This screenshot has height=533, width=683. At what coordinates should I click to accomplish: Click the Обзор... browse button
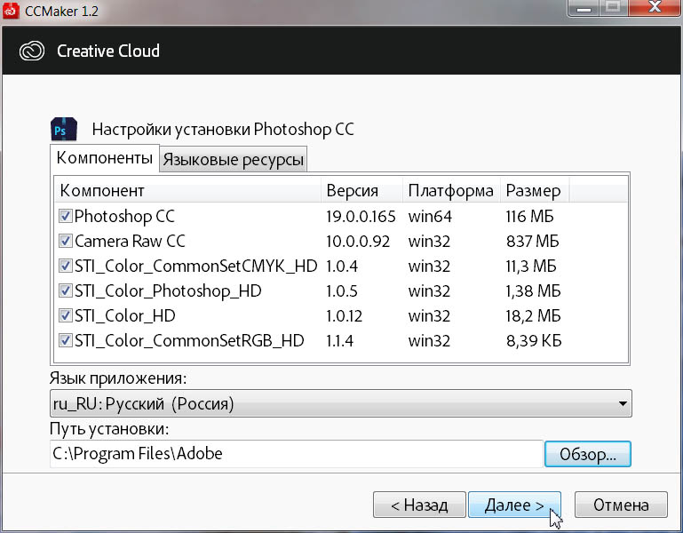[x=588, y=454]
